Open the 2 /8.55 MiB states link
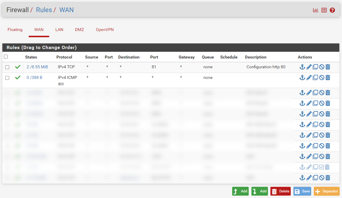This screenshot has width=342, height=198. point(37,67)
